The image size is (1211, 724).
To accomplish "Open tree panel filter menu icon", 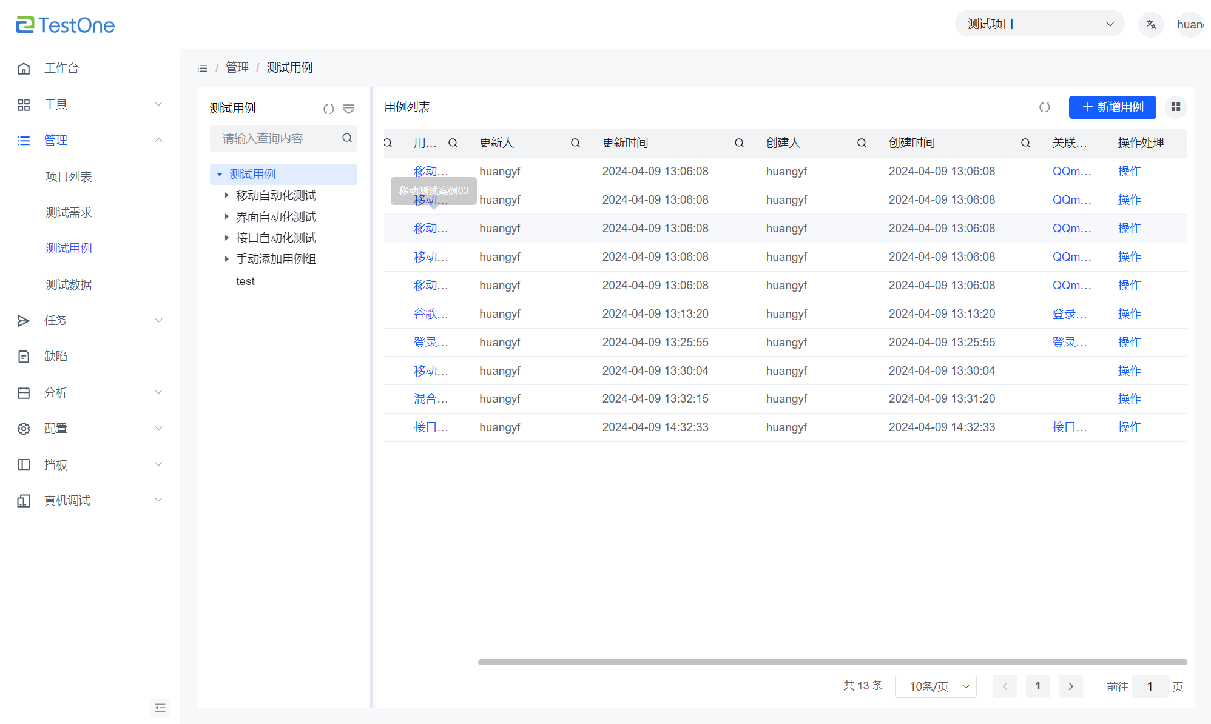I will pyautogui.click(x=348, y=109).
